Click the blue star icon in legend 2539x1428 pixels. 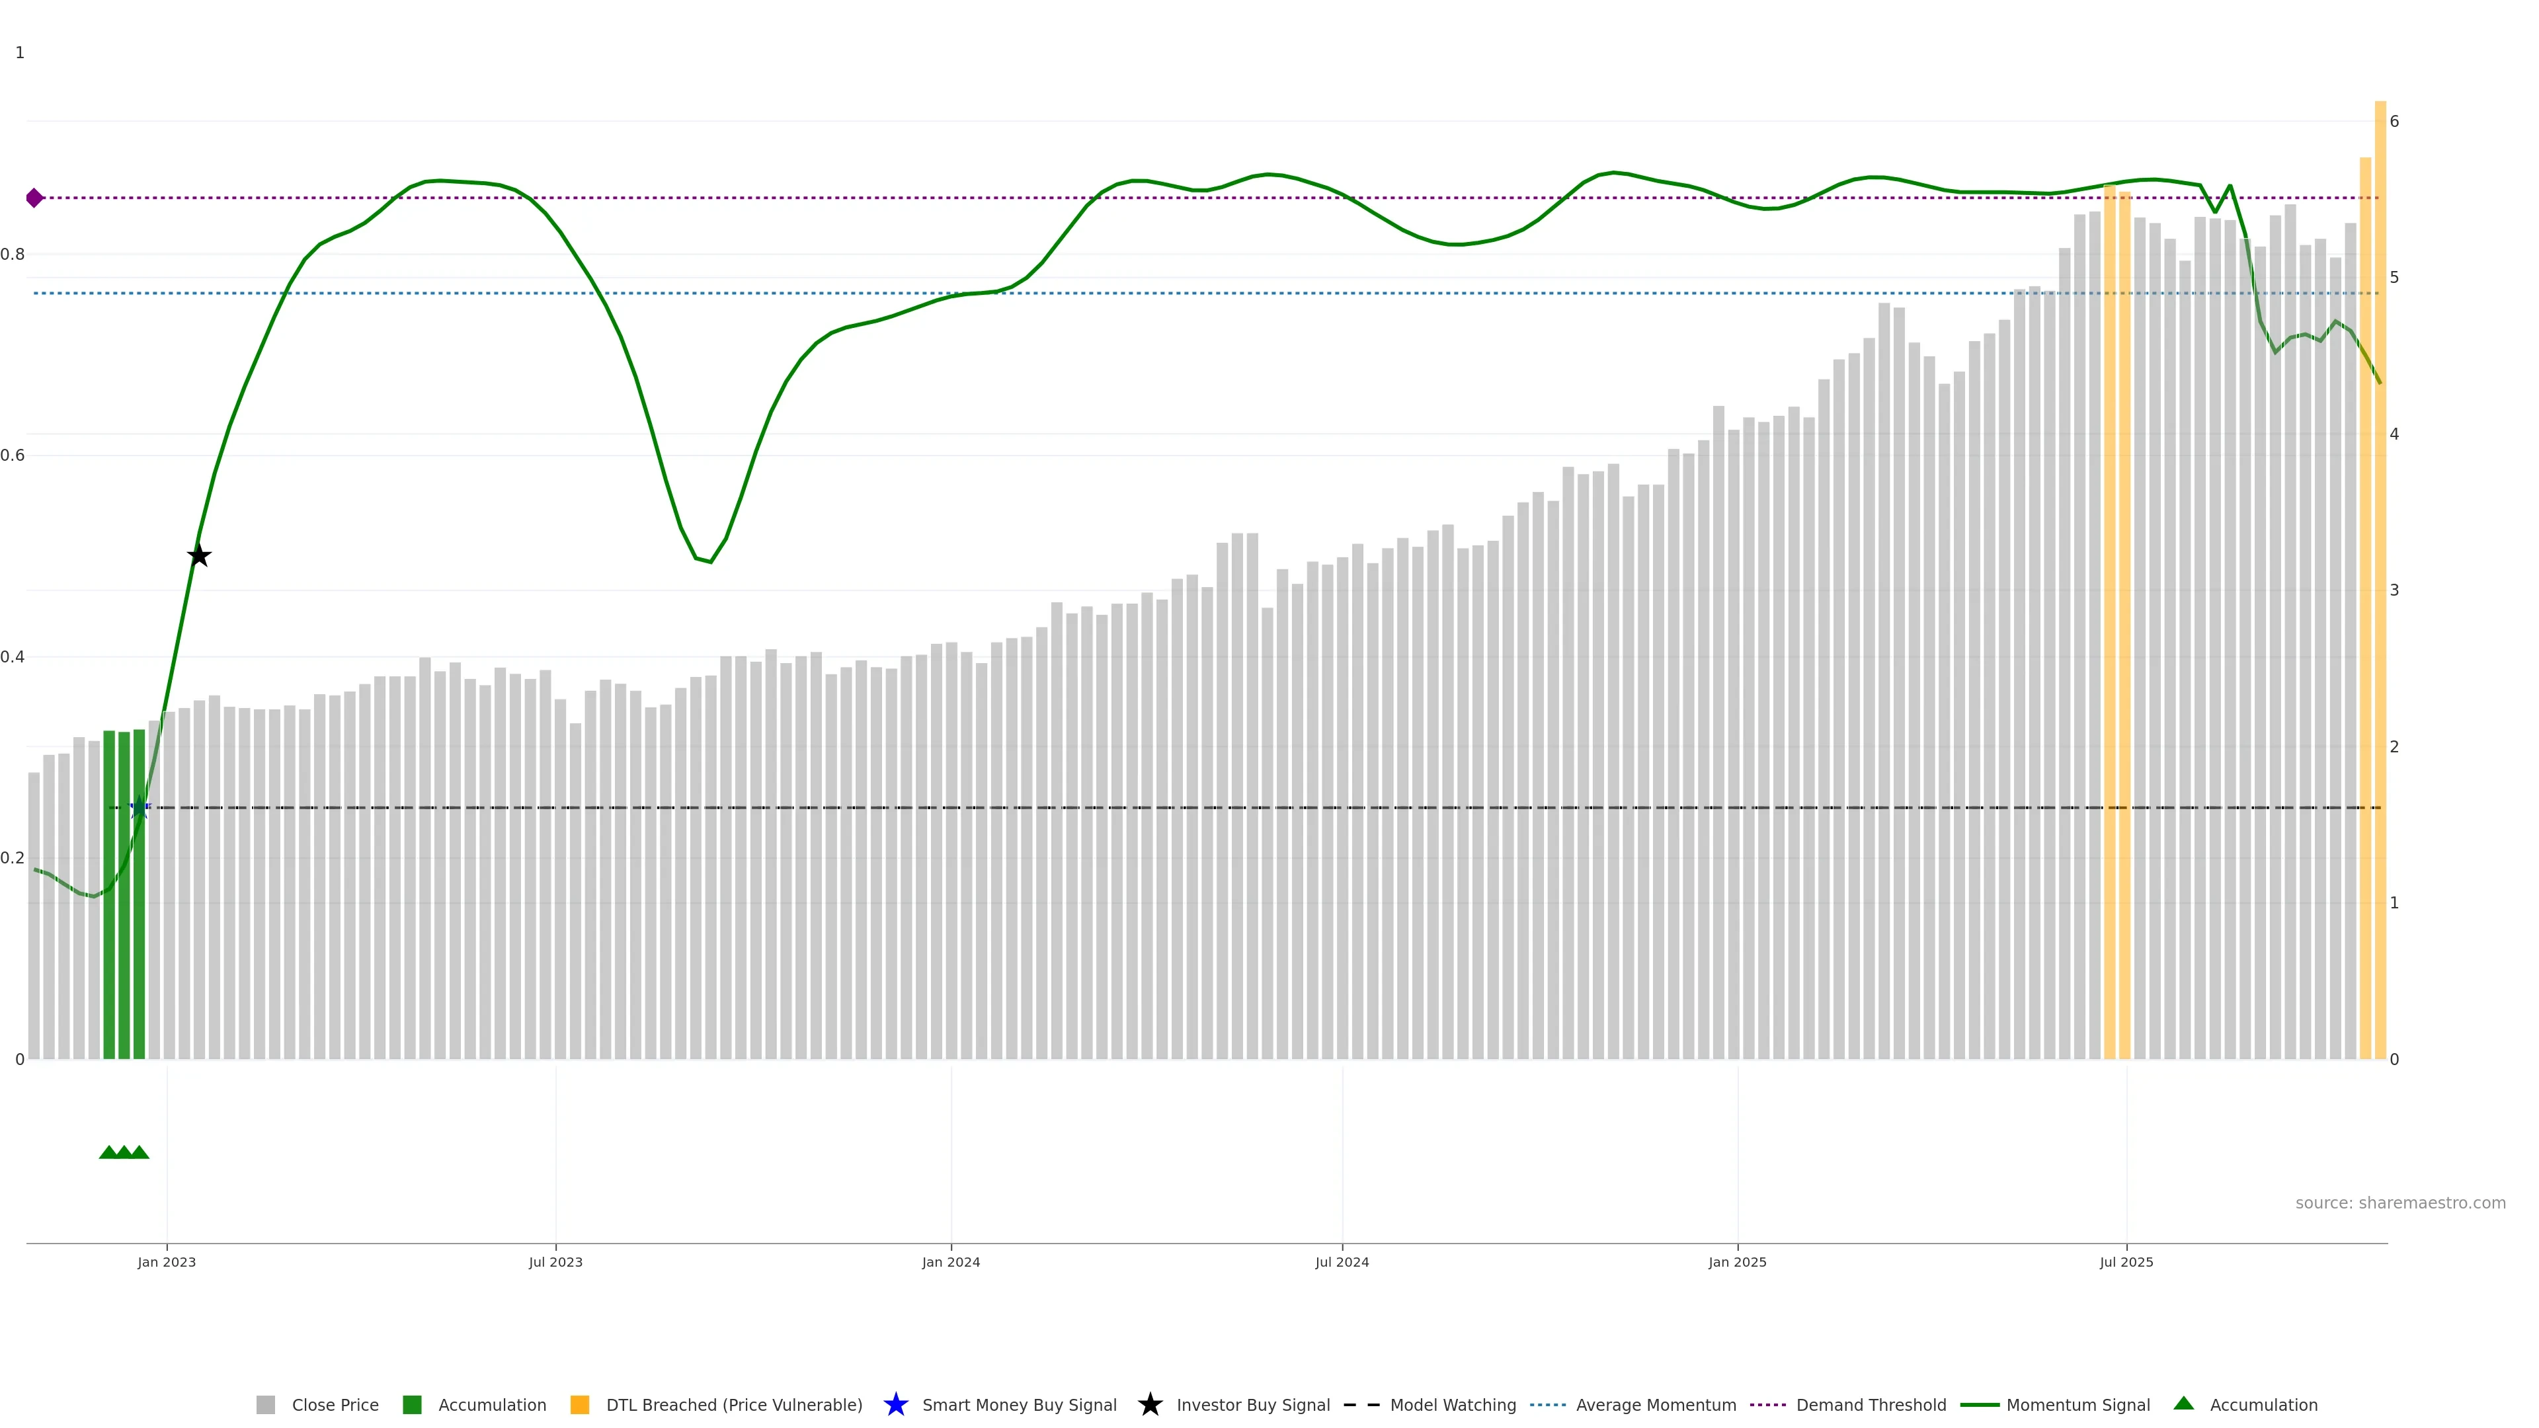pyautogui.click(x=895, y=1404)
